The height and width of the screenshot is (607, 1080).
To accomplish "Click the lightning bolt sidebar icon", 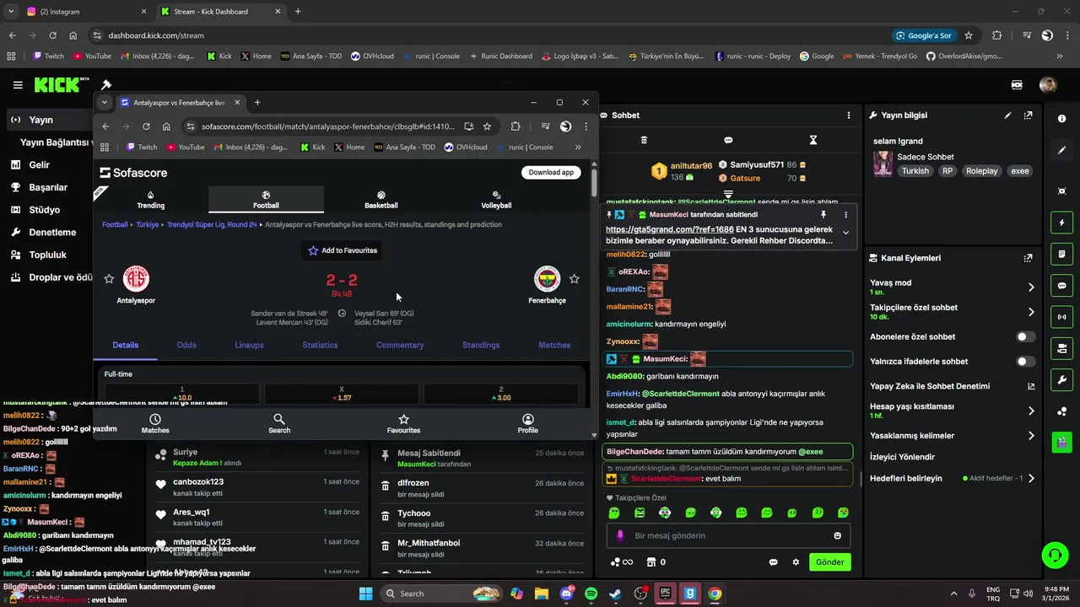I will point(1061,223).
